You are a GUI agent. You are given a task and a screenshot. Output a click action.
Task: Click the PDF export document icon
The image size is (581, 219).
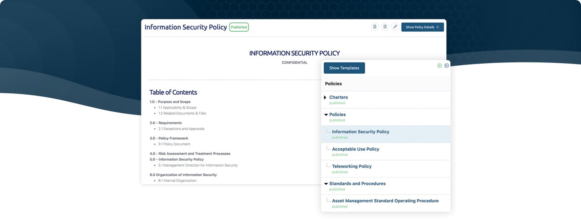coord(385,27)
